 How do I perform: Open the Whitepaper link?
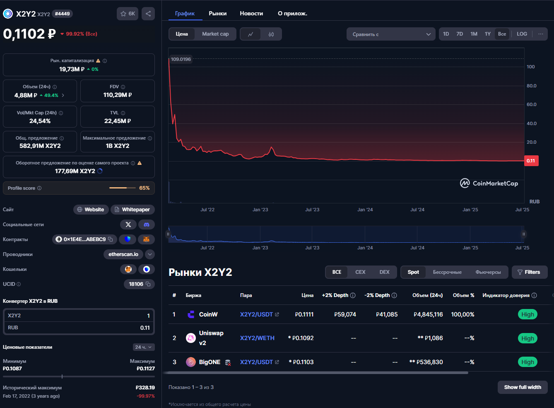point(132,210)
